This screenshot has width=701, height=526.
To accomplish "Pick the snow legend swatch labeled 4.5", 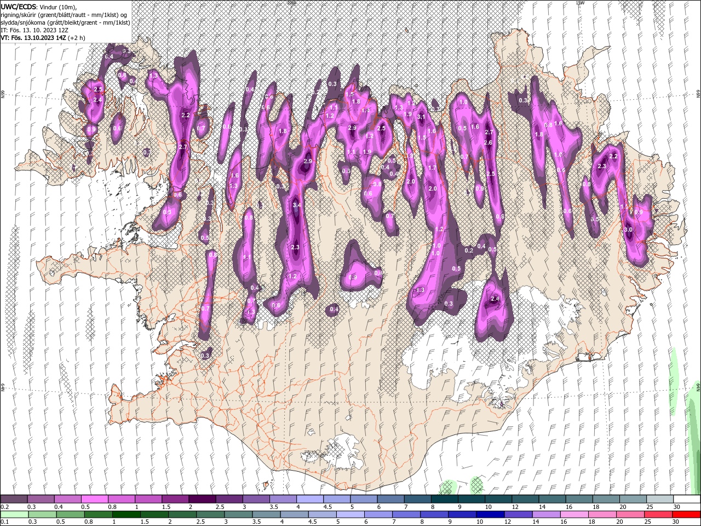I will (x=336, y=499).
